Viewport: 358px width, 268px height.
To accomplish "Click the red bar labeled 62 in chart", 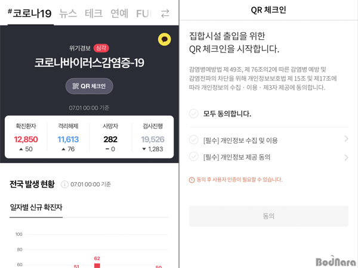I will point(97,266).
